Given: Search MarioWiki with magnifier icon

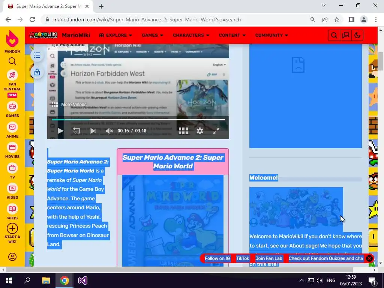Looking at the screenshot, I should [x=334, y=35].
